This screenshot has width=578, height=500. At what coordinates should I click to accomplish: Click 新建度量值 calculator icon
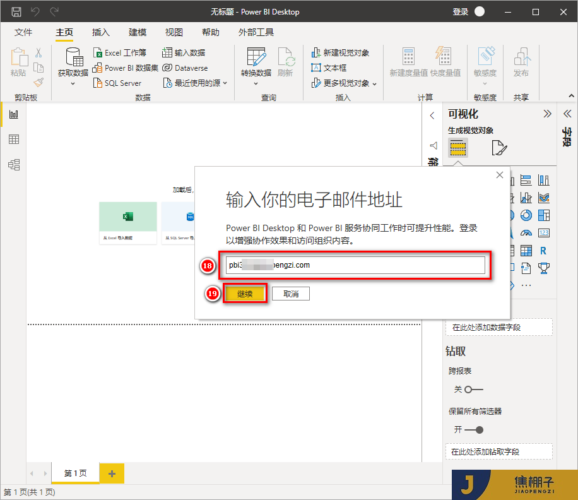coord(408,56)
